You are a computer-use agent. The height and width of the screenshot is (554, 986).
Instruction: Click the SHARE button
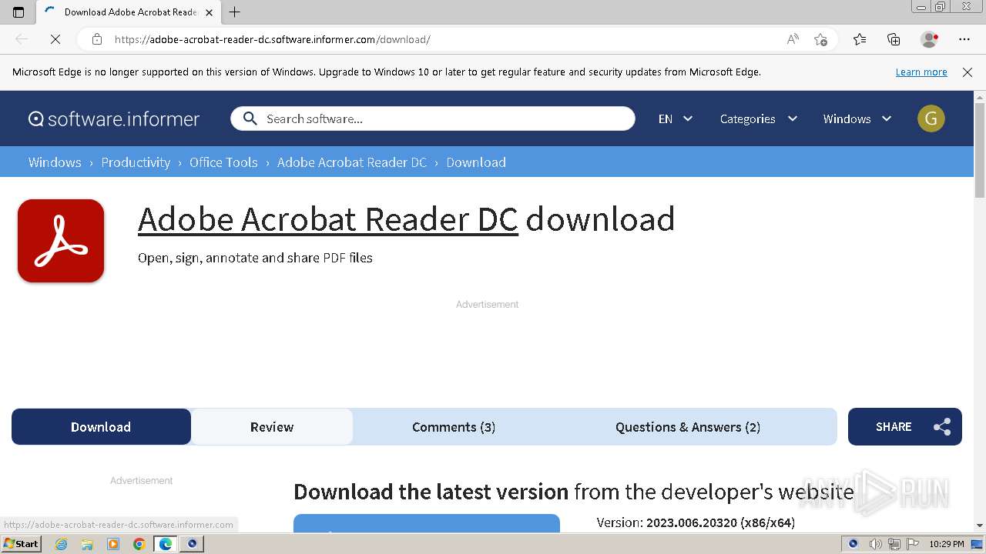[905, 426]
